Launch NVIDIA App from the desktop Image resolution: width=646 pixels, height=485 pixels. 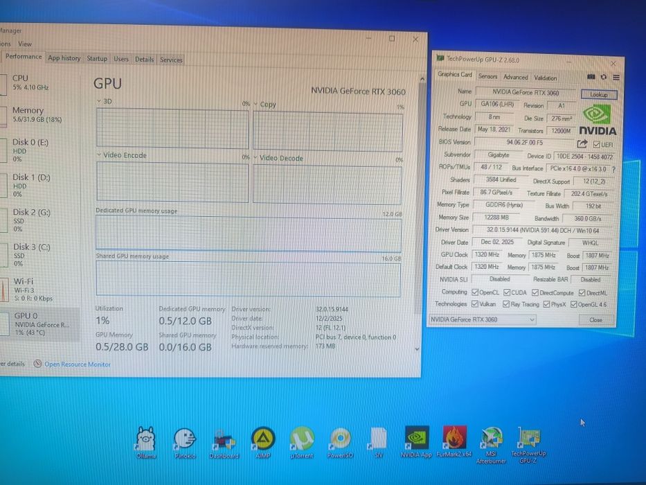click(416, 442)
